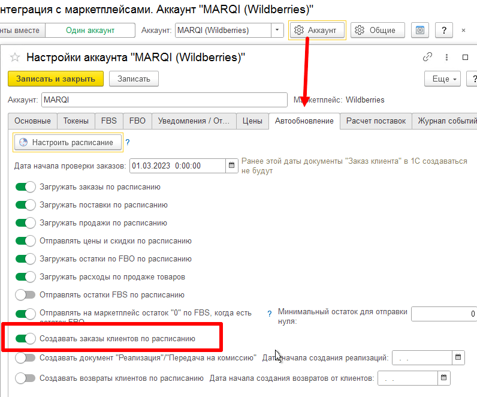Click help mark near Минимальный остаток label
Viewport: 477px width, 397px height.
pos(269,313)
